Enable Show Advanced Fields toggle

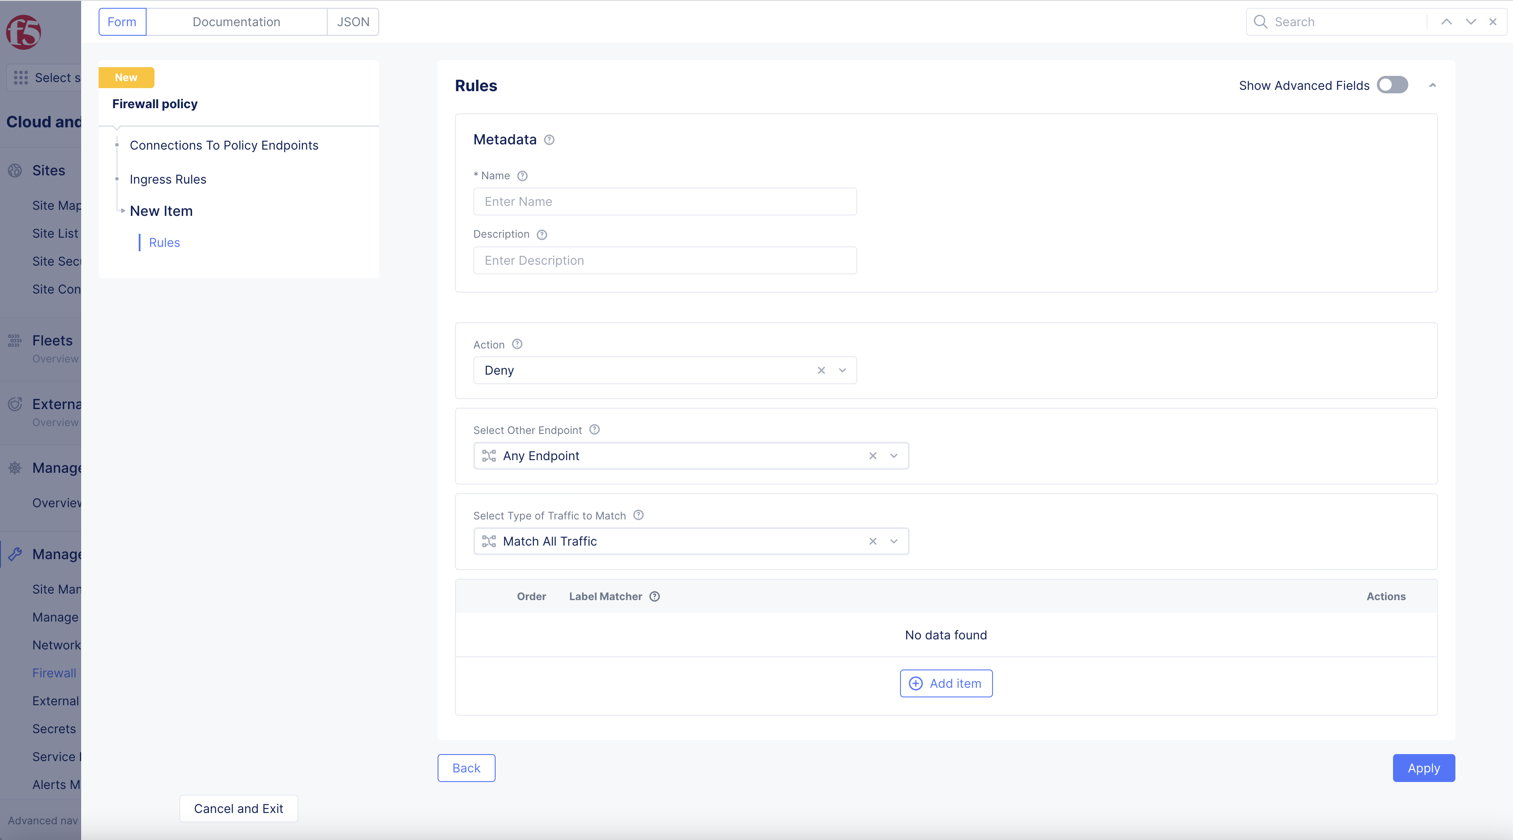[x=1392, y=85]
